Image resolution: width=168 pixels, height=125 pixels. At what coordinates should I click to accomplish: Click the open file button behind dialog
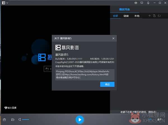[48, 69]
